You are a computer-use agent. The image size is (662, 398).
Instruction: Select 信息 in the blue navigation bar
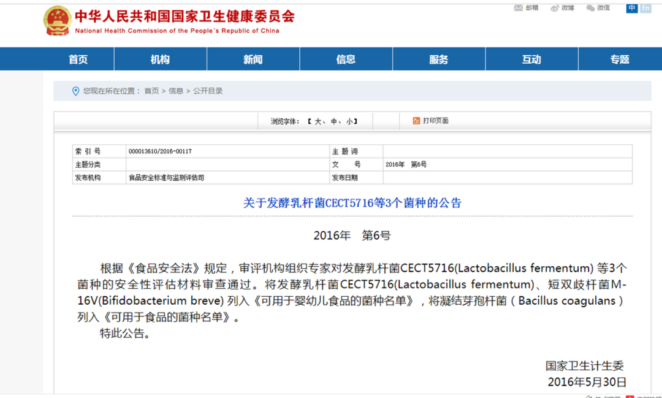(x=346, y=59)
